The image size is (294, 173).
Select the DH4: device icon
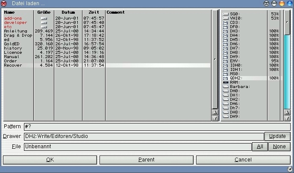226,35
